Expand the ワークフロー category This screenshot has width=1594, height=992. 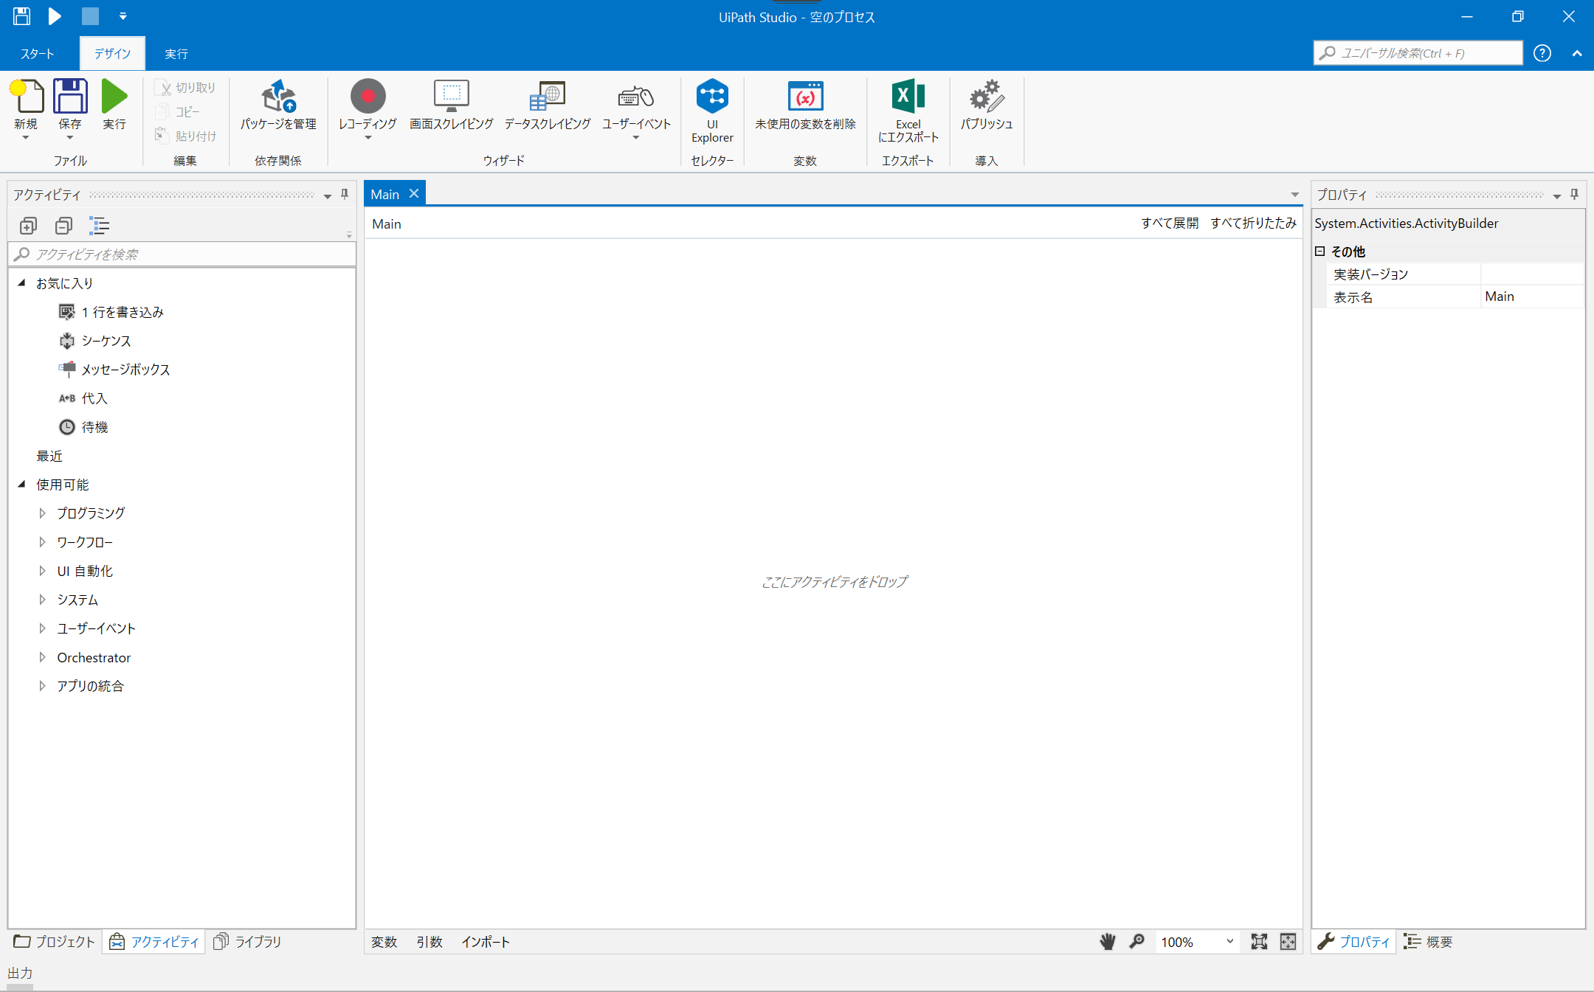click(x=42, y=541)
